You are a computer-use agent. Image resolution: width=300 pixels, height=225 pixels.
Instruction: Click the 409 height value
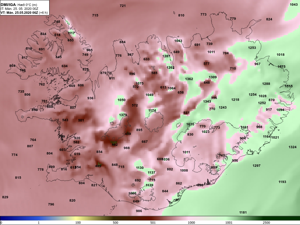pyautogui.click(x=98, y=166)
